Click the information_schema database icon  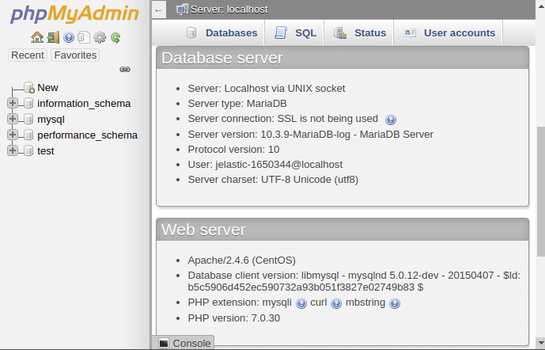click(x=28, y=103)
